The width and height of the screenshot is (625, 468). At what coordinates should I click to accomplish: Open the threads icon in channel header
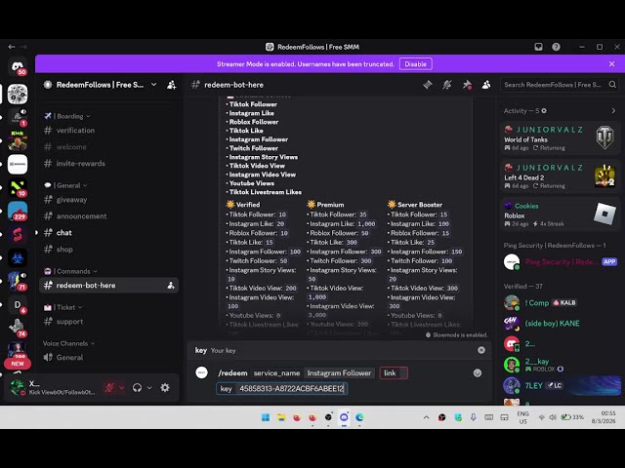pyautogui.click(x=428, y=85)
